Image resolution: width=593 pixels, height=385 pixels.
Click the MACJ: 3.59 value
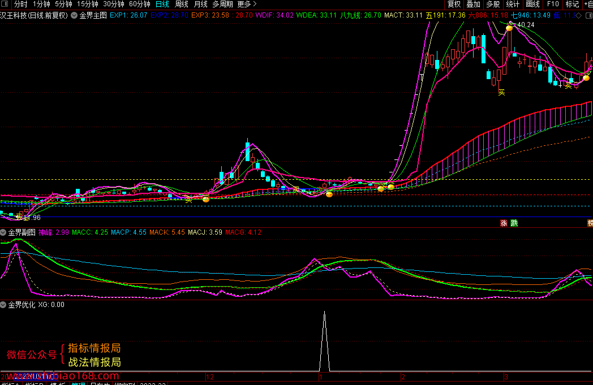(205, 232)
